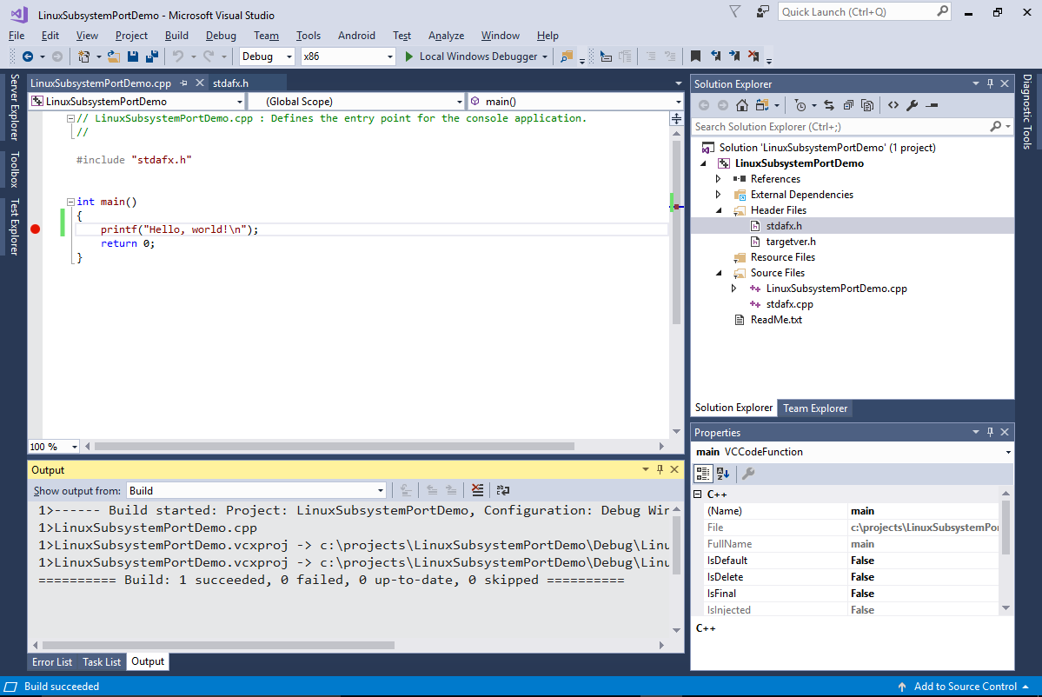
Task: Collapse the C++ category in Properties
Action: point(698,495)
